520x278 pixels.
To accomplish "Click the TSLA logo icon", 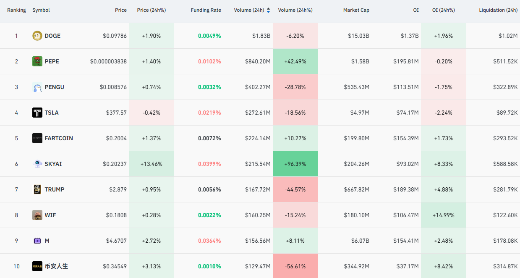I will tap(37, 113).
